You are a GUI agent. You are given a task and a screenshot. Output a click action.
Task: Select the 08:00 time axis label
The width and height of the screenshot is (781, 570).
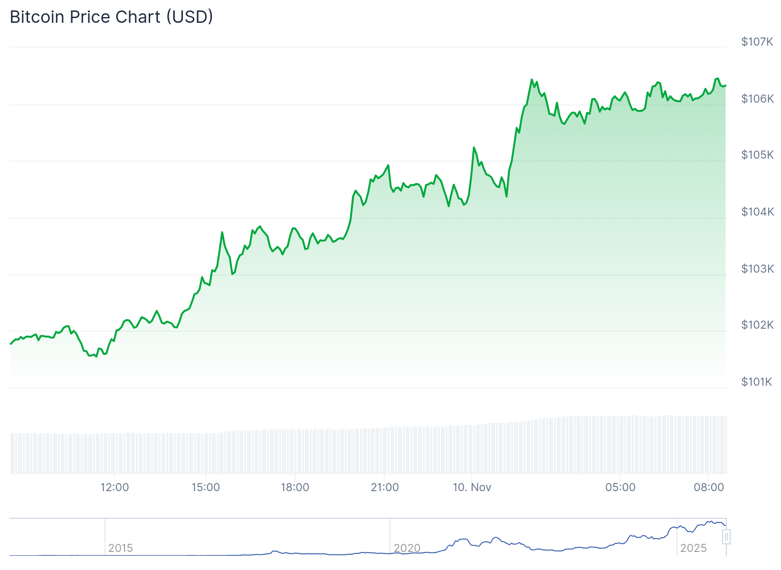tap(709, 487)
